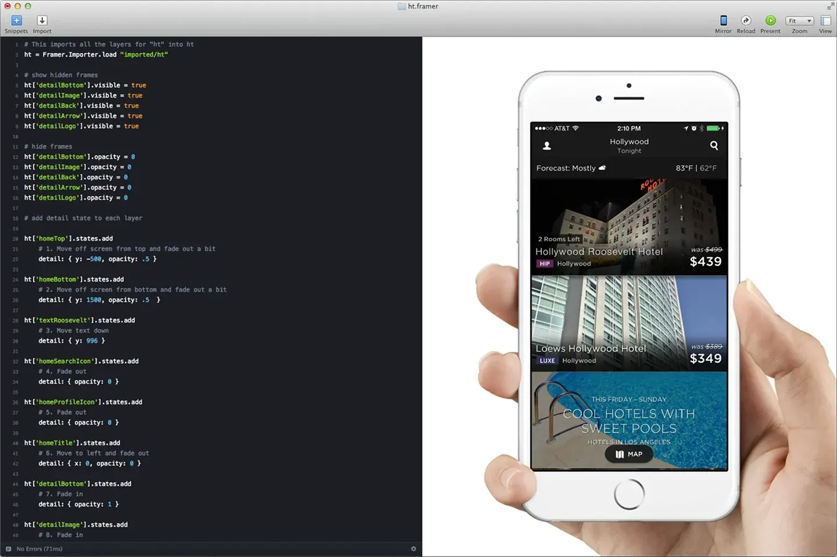Tap the $439 price label
The image size is (837, 557).
[706, 262]
